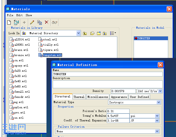Close the Materials window
176x137 pixels.
coord(169,9)
